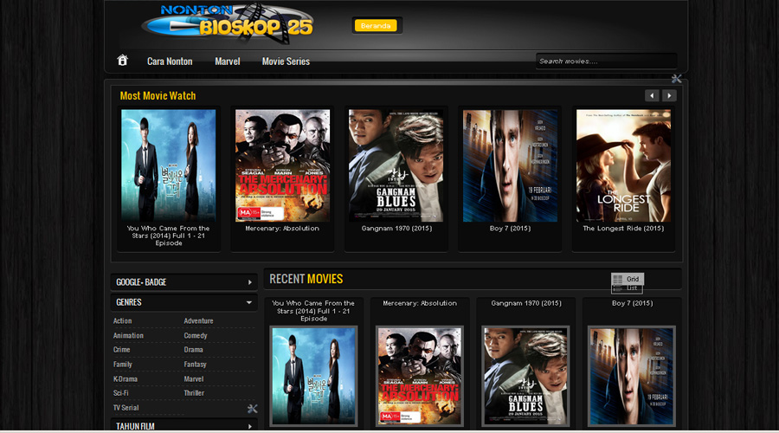Click Mercenary: Absolution title in Recent Movies
Image resolution: width=779 pixels, height=433 pixels.
pyautogui.click(x=420, y=303)
